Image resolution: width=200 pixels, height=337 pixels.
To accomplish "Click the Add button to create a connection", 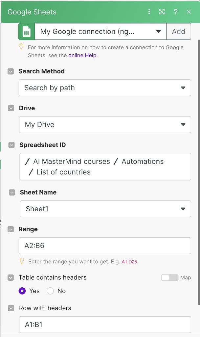I will point(178,32).
